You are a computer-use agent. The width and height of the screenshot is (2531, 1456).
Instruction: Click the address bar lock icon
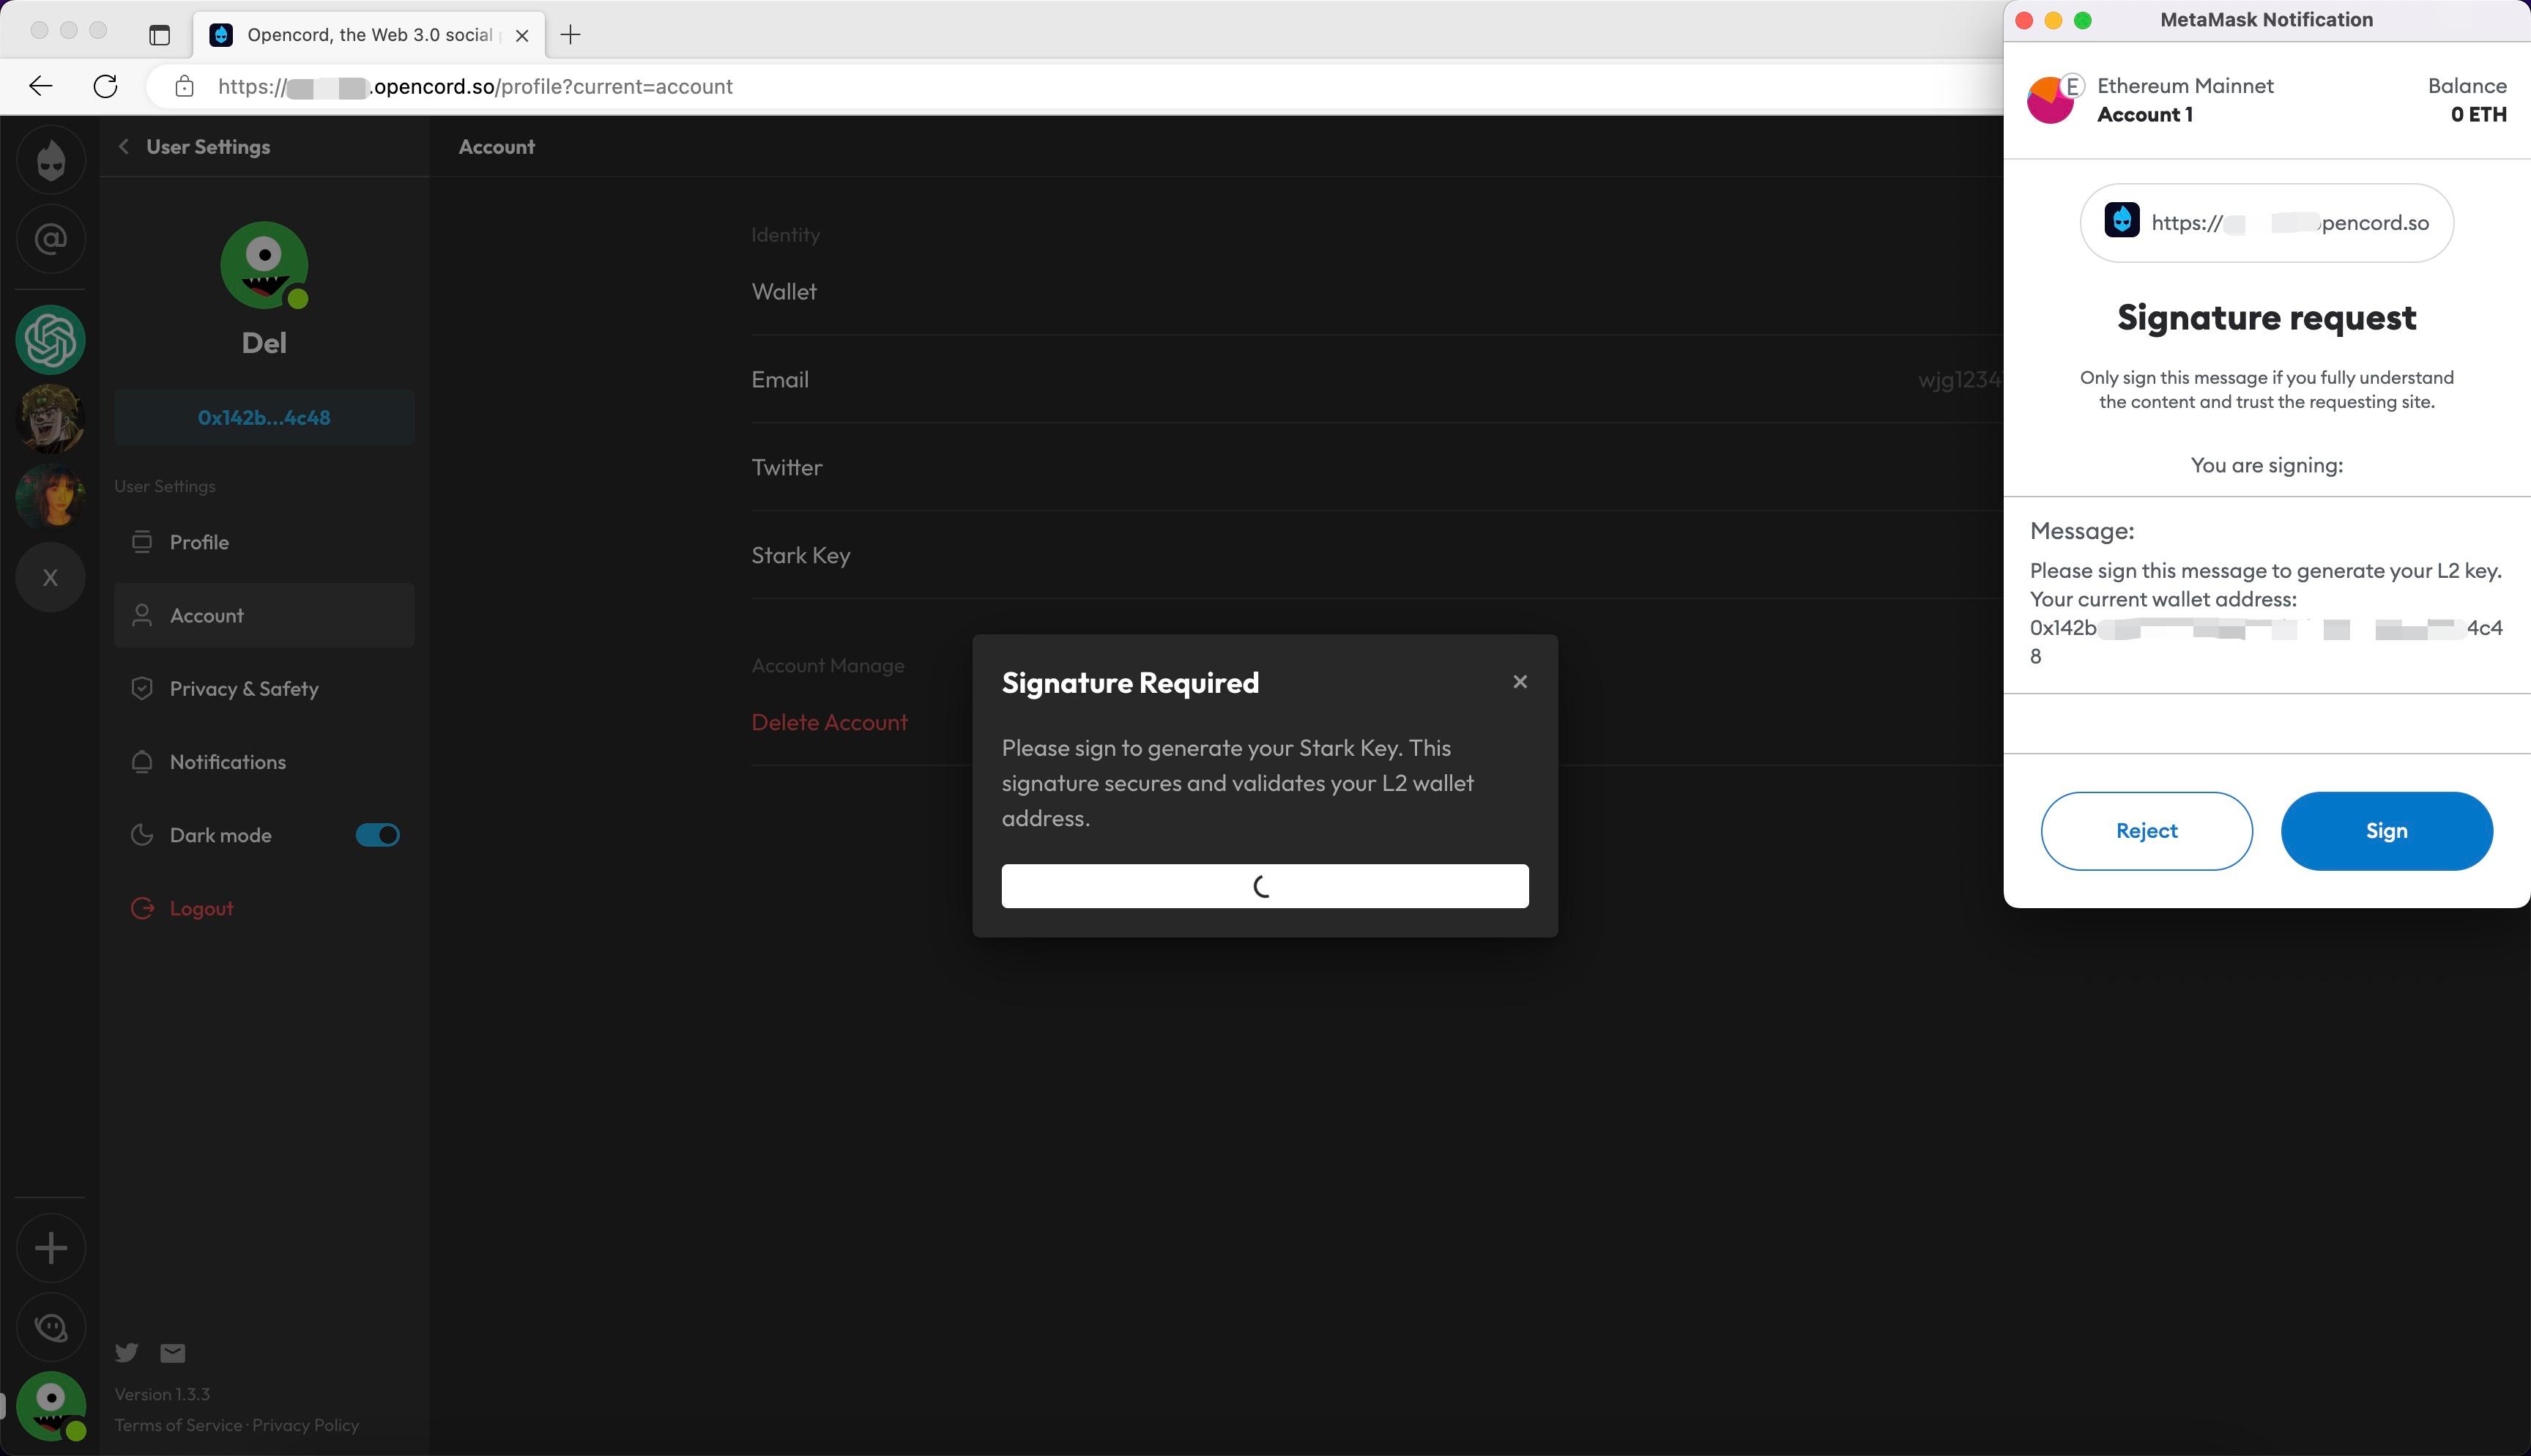tap(184, 87)
